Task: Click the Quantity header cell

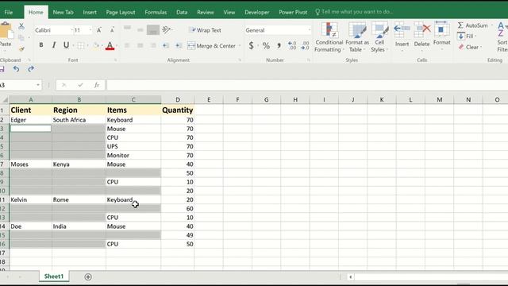Action: (178, 110)
